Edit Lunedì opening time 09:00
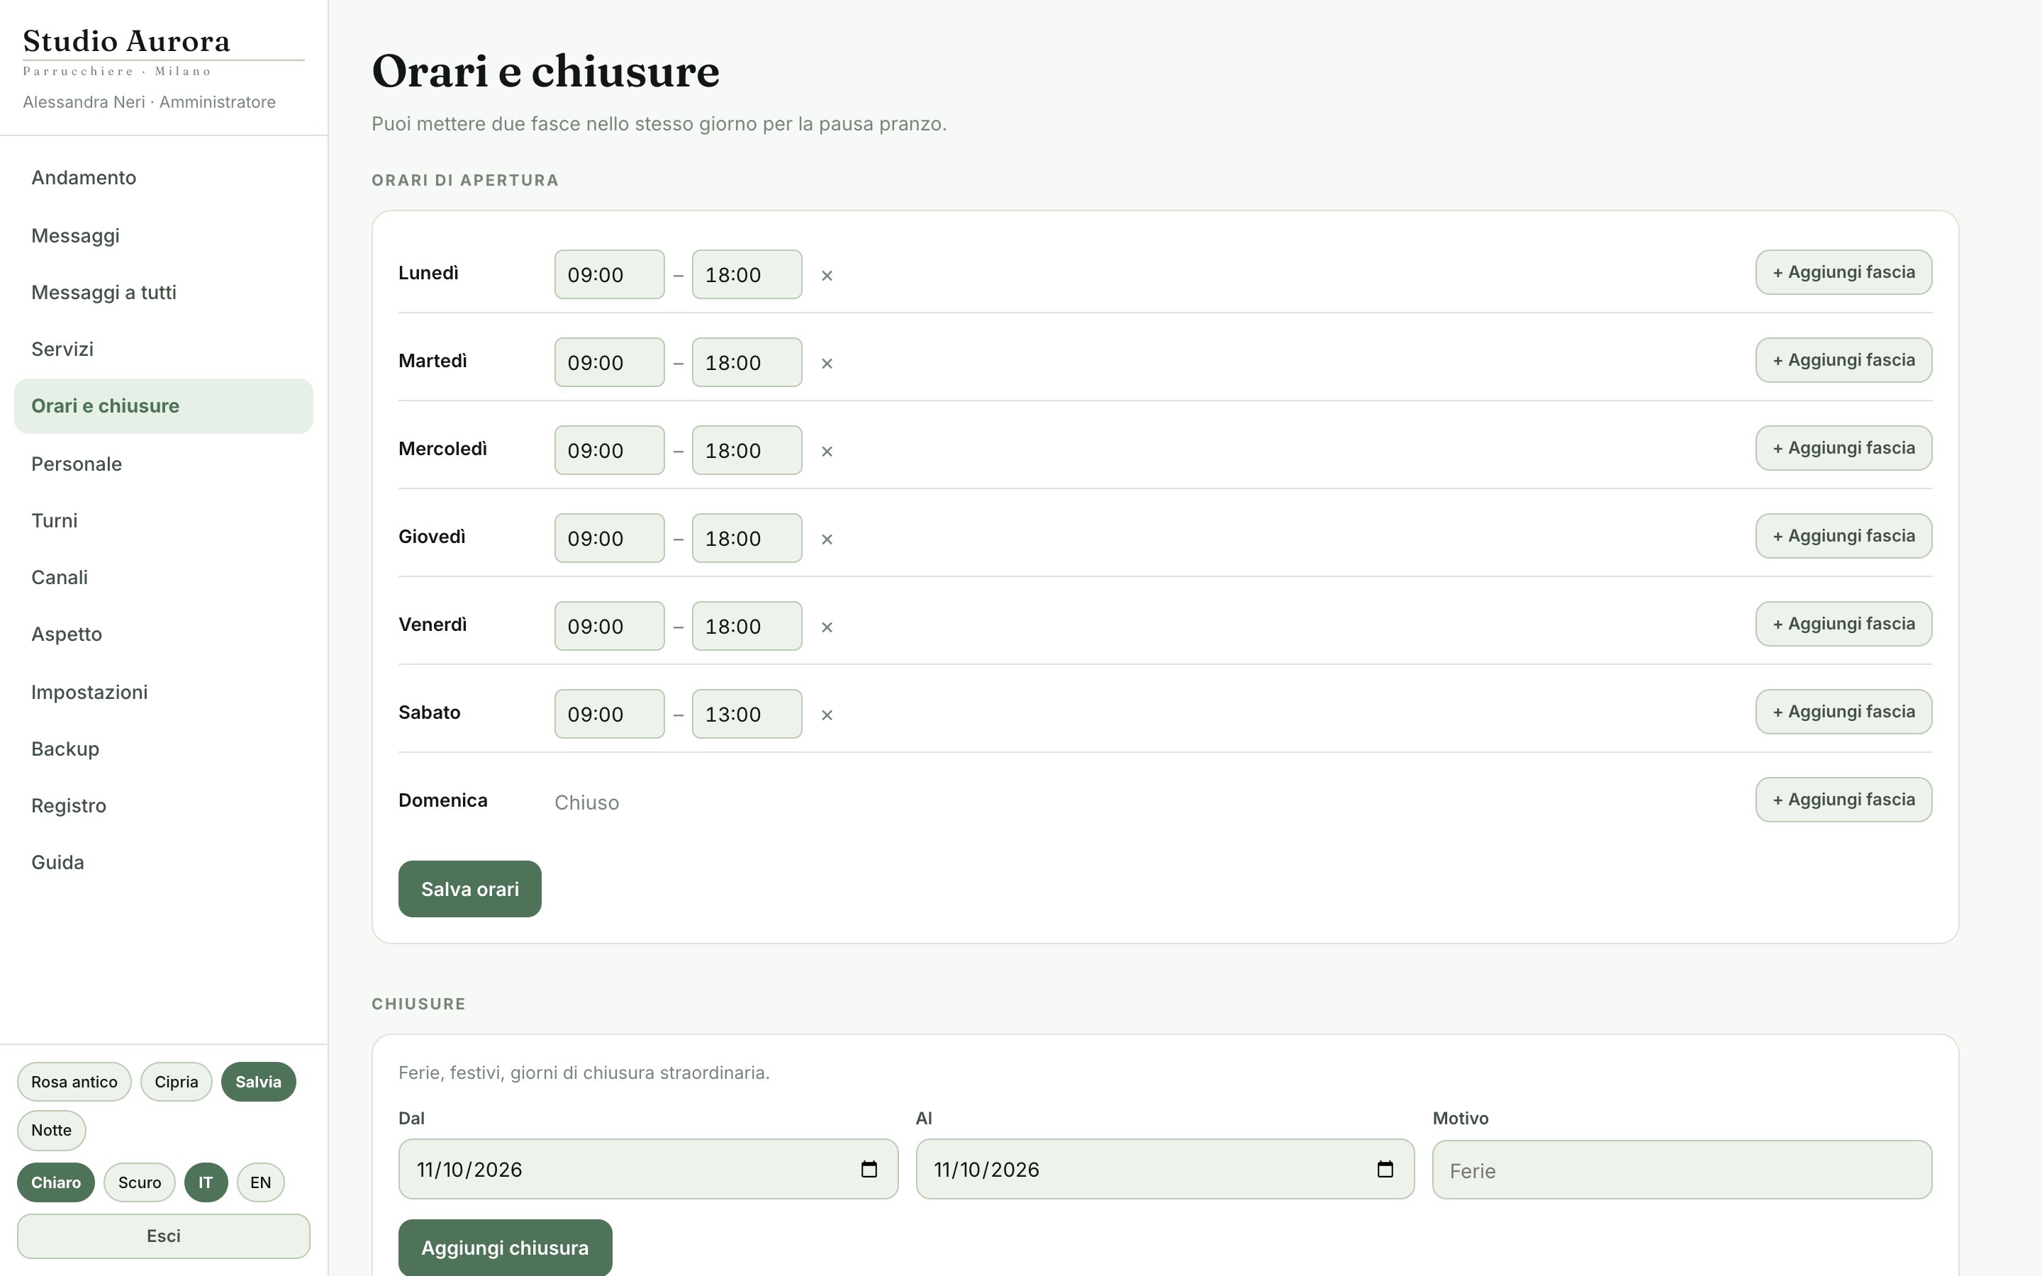The height and width of the screenshot is (1276, 2042). coord(609,274)
